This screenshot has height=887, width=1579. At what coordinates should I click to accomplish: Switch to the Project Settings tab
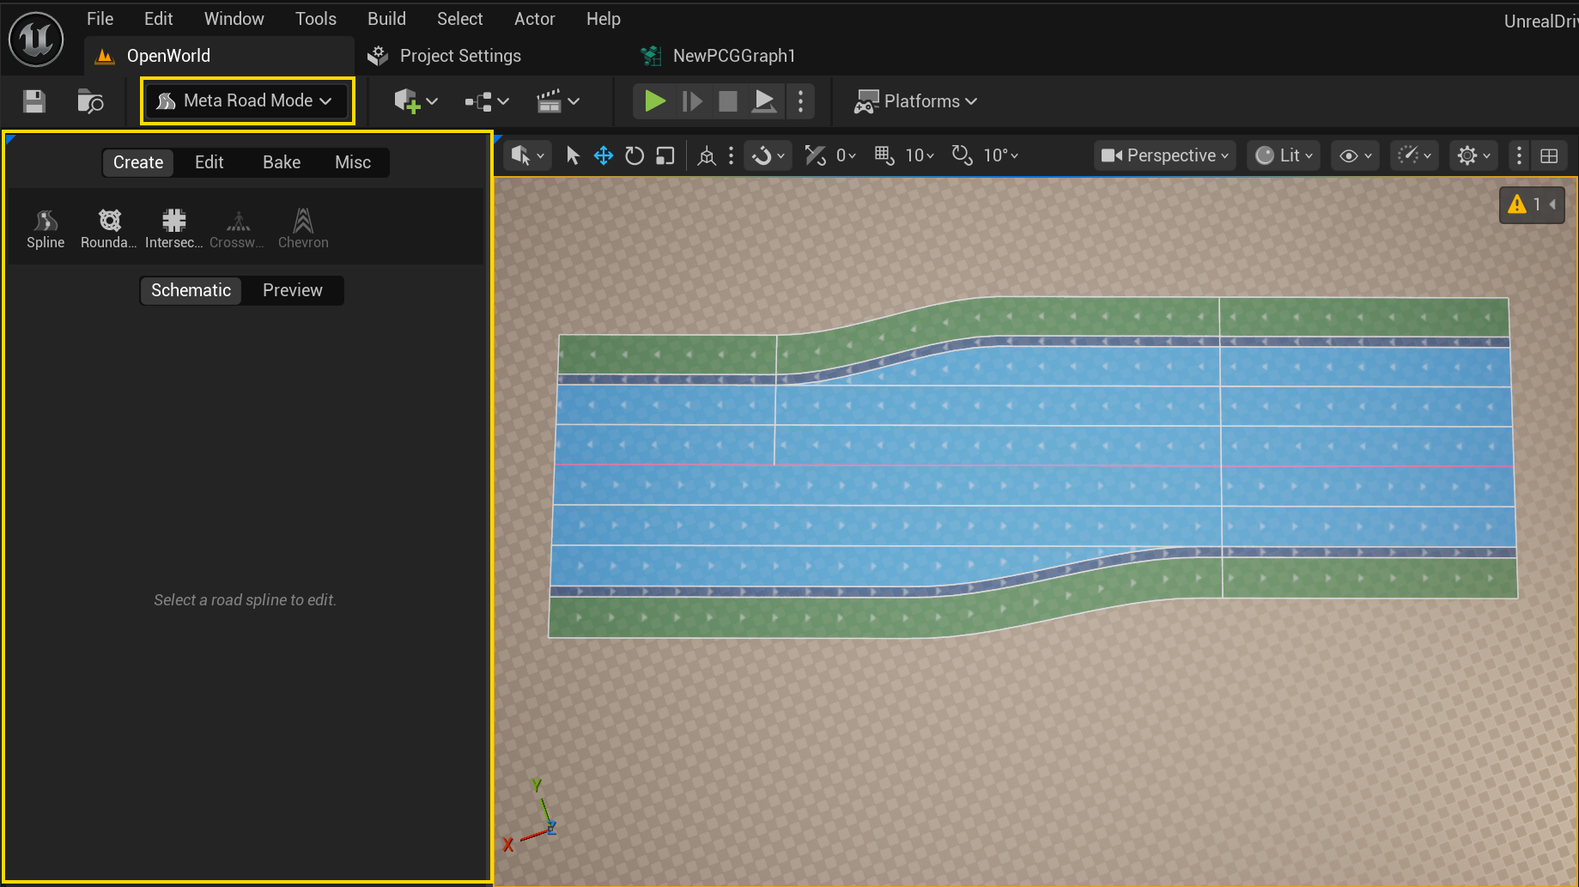coord(444,56)
